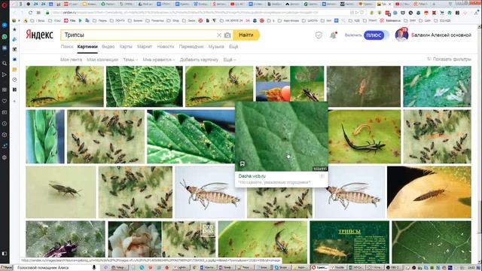Open the Windows Start button
Viewport: 482px width, 271px height.
pos(6,268)
